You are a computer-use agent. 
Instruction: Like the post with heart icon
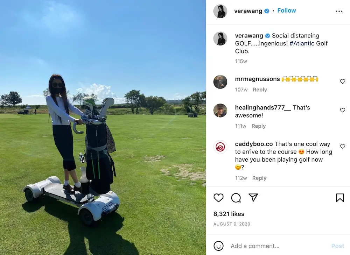pos(218,198)
